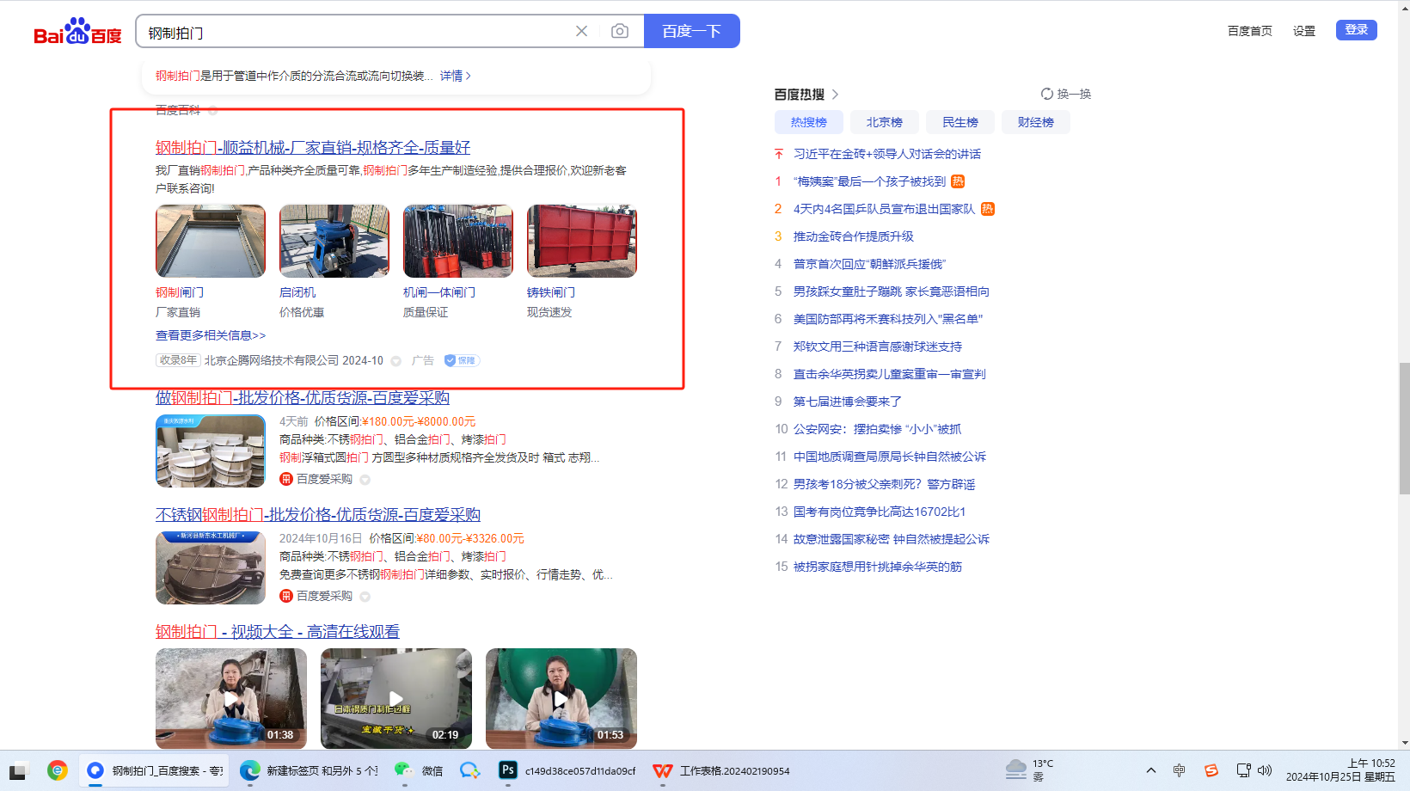Open the 铸铁闸门 link under red gate image

(551, 292)
